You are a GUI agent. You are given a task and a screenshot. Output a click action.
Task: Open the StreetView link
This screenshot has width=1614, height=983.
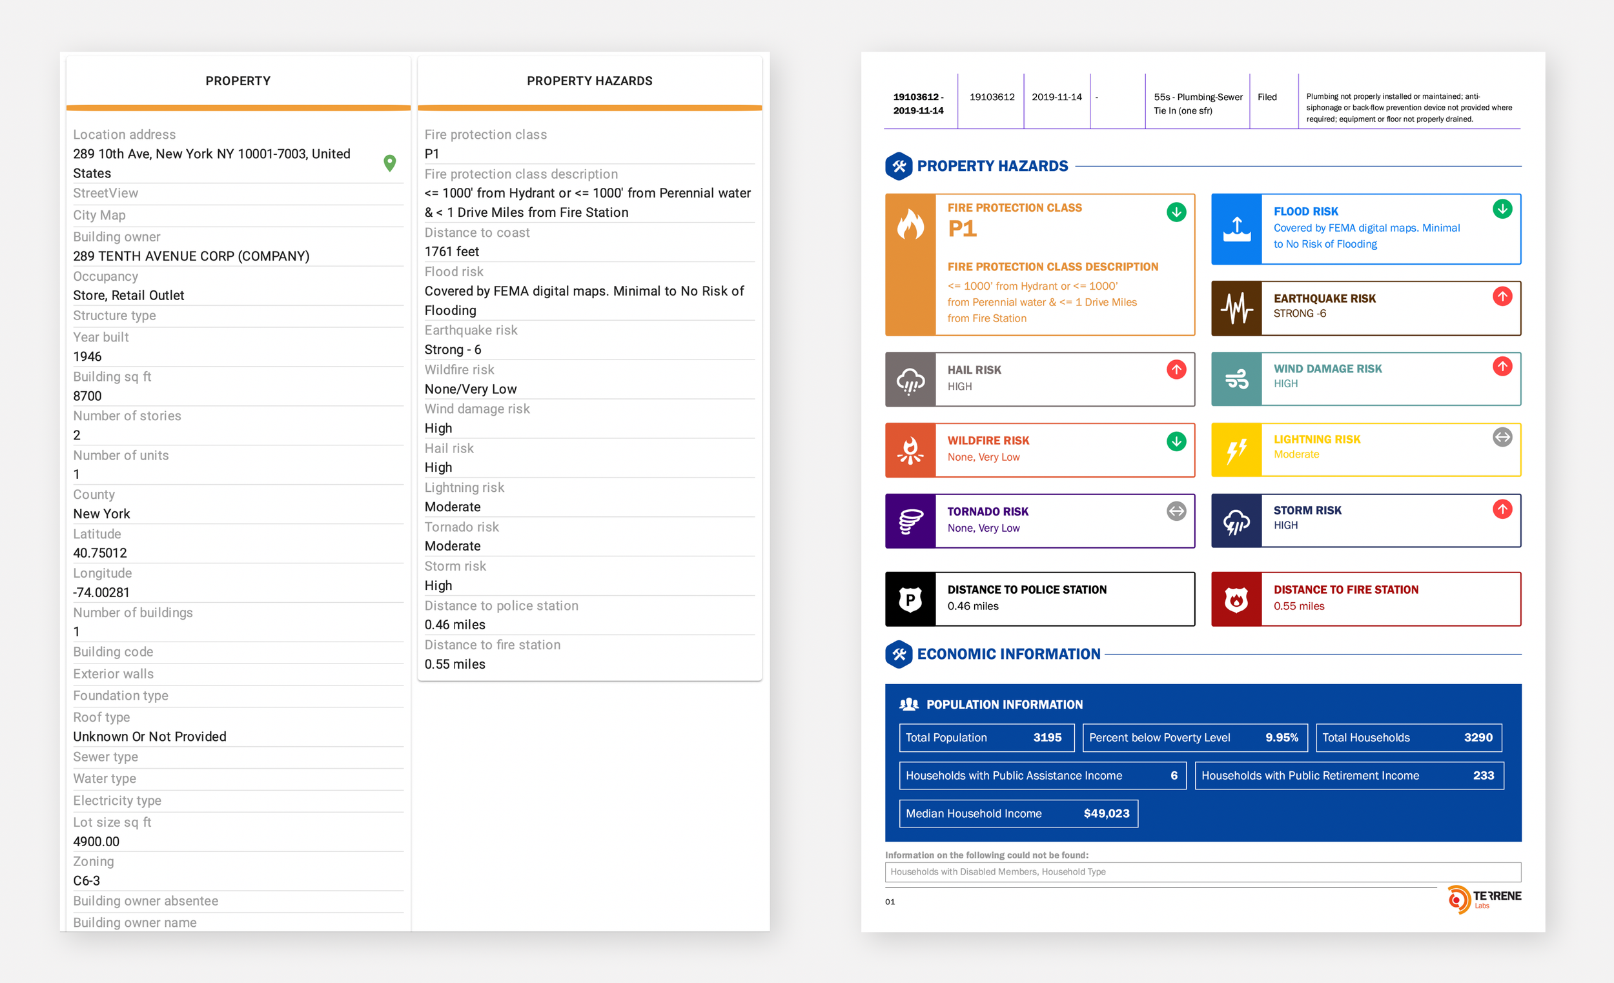(x=105, y=193)
